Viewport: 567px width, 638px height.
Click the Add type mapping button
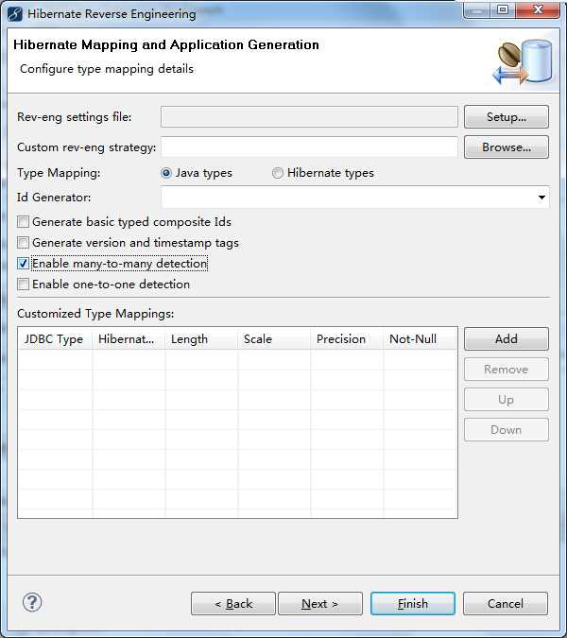(x=506, y=338)
